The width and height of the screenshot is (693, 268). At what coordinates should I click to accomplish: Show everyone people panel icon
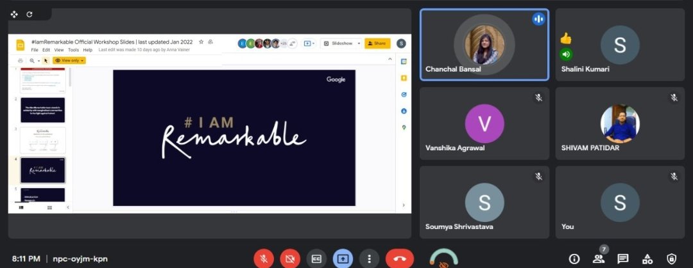click(x=599, y=259)
